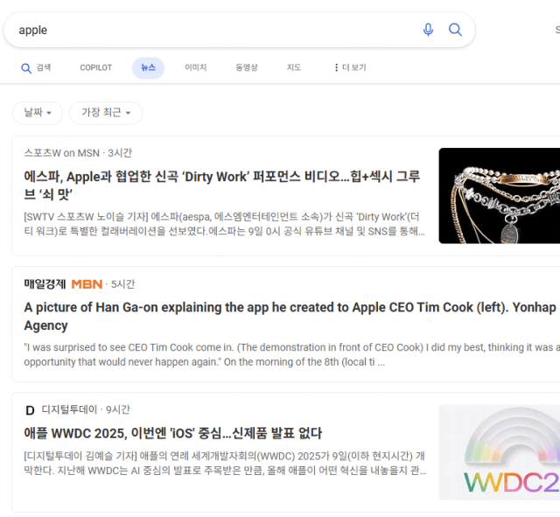Open the three-dot 더 보기 menu

350,67
